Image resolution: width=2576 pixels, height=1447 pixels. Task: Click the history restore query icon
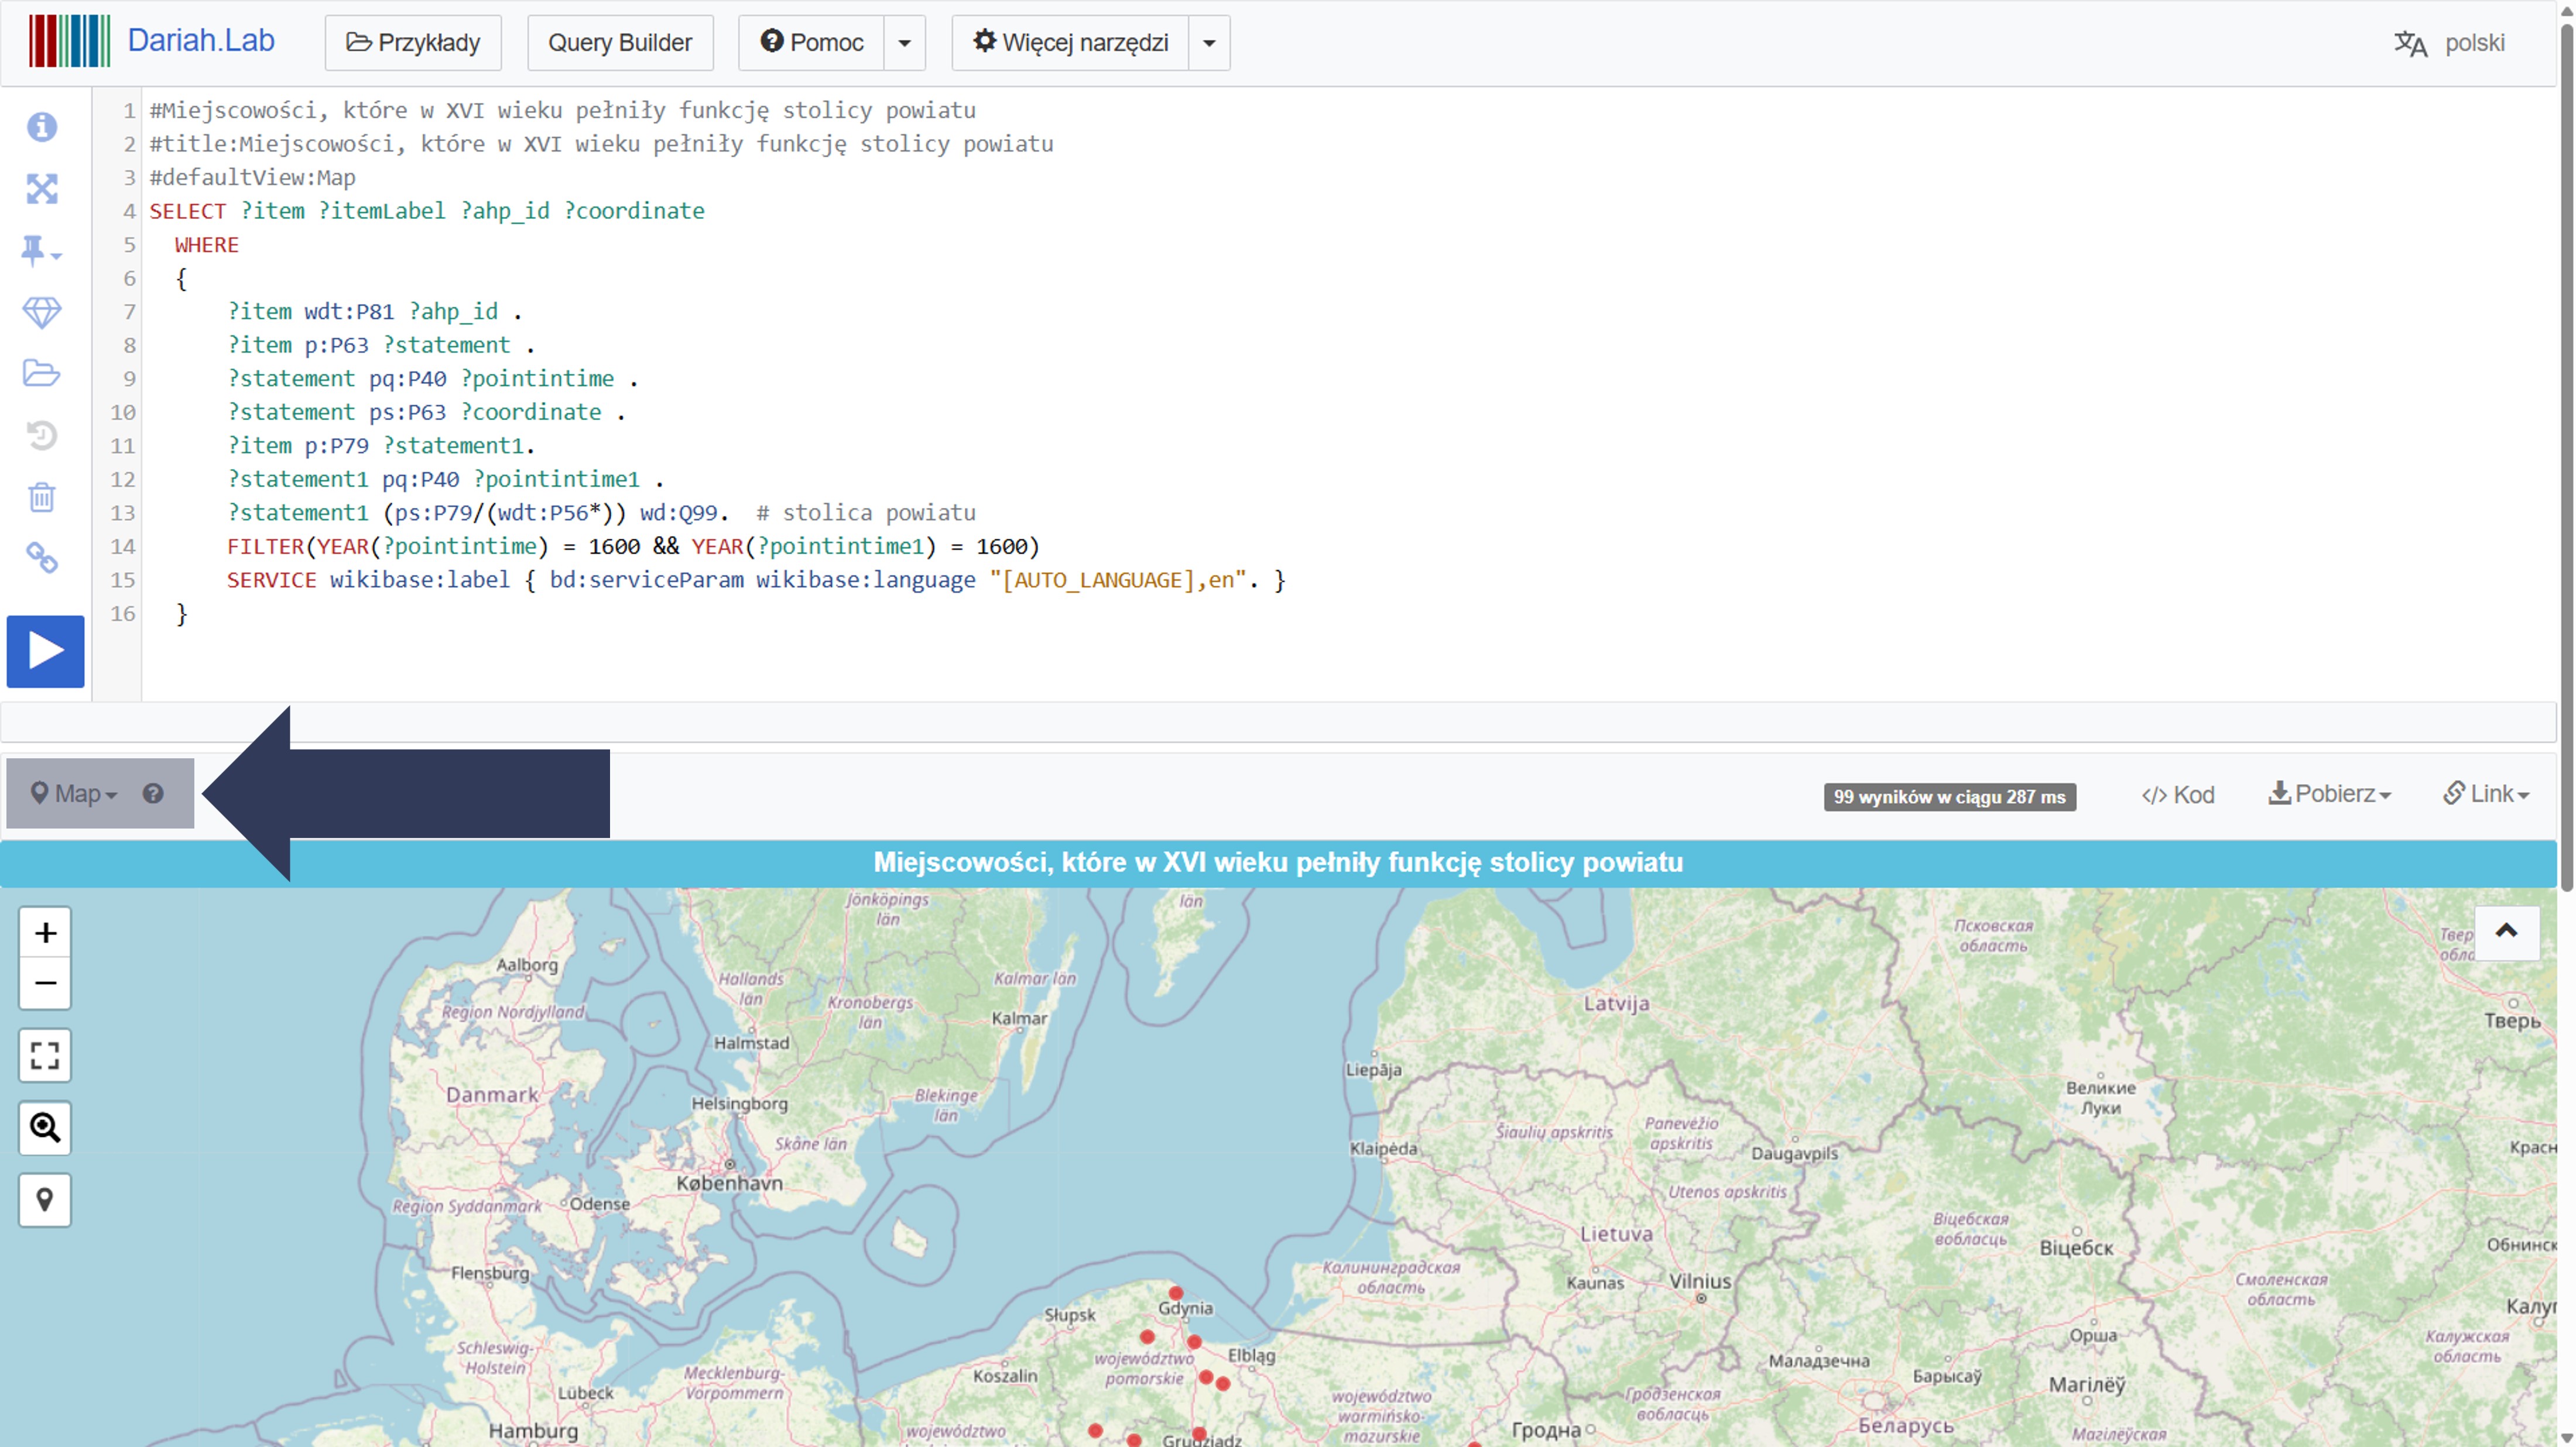point(41,435)
